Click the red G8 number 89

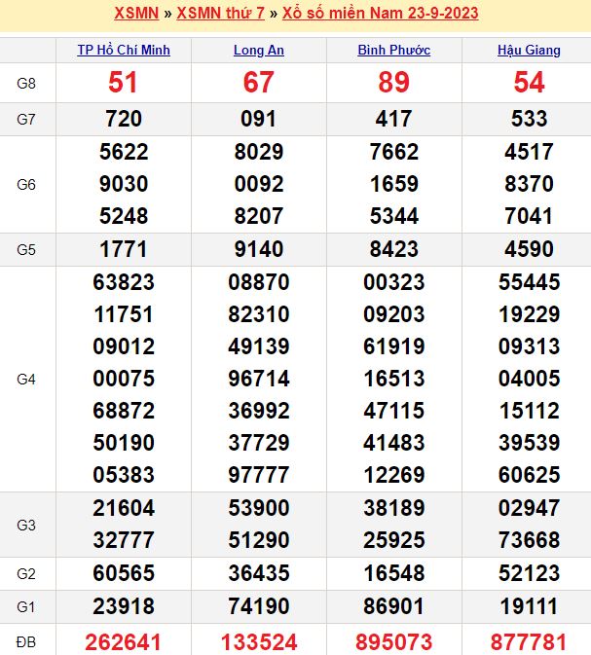click(x=394, y=83)
